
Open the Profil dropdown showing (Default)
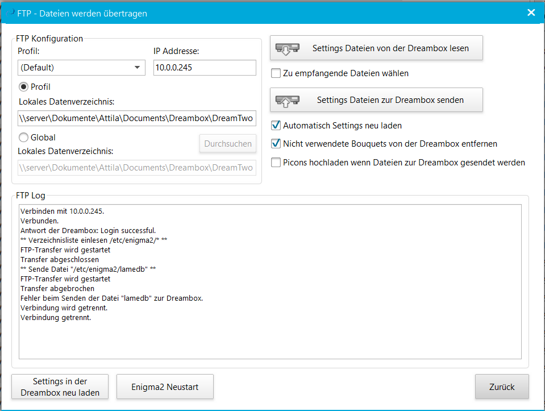81,68
